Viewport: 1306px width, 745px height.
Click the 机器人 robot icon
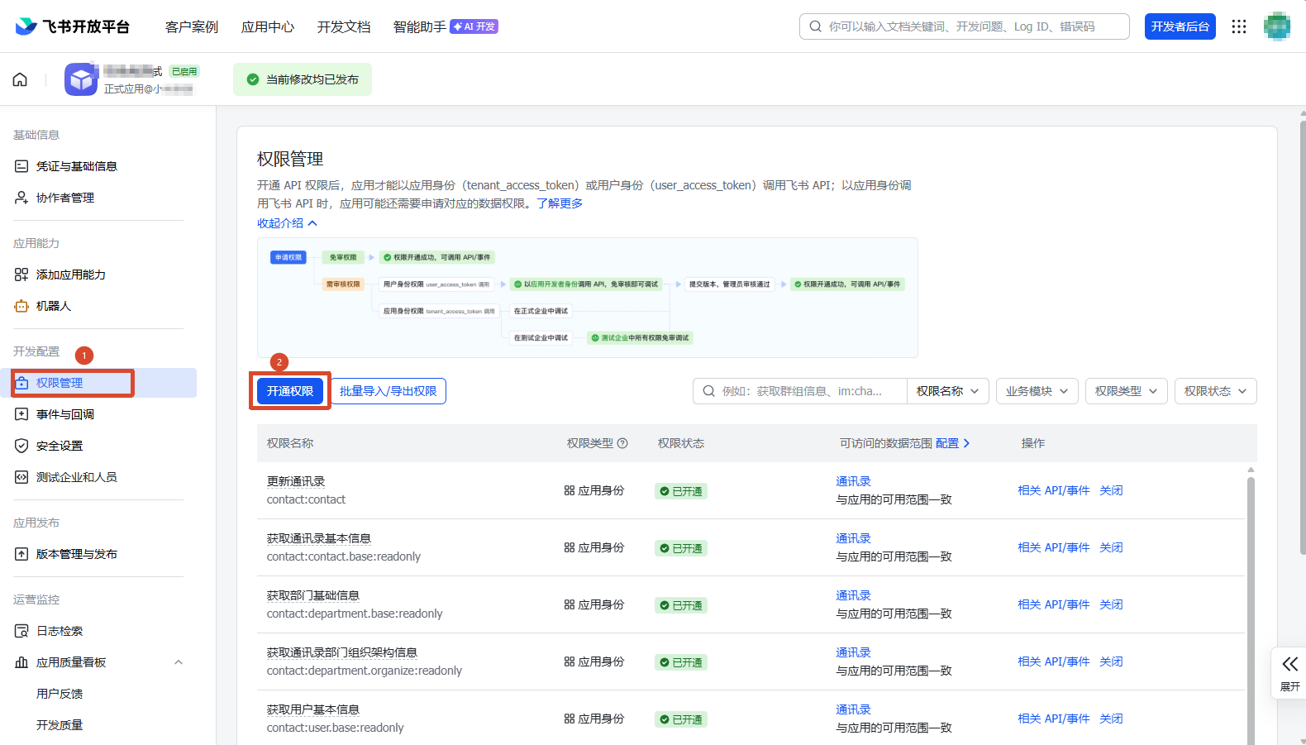coord(21,306)
